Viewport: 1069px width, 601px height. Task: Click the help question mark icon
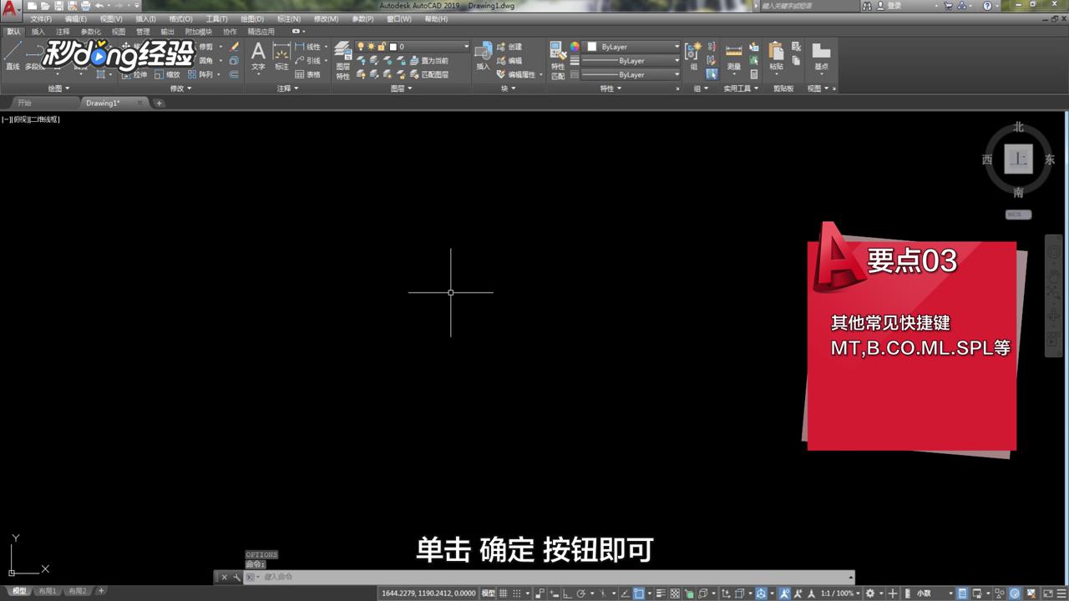(x=987, y=6)
